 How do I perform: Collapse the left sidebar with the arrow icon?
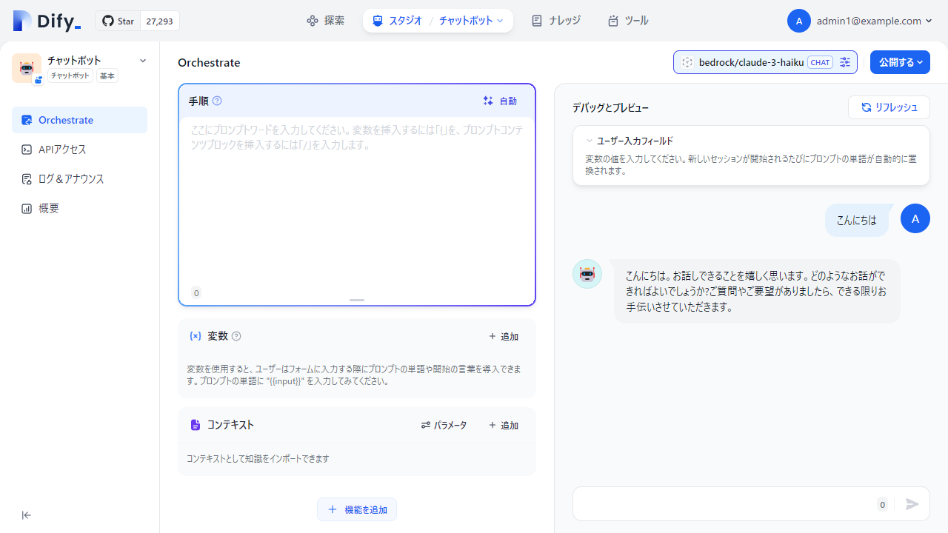click(26, 514)
